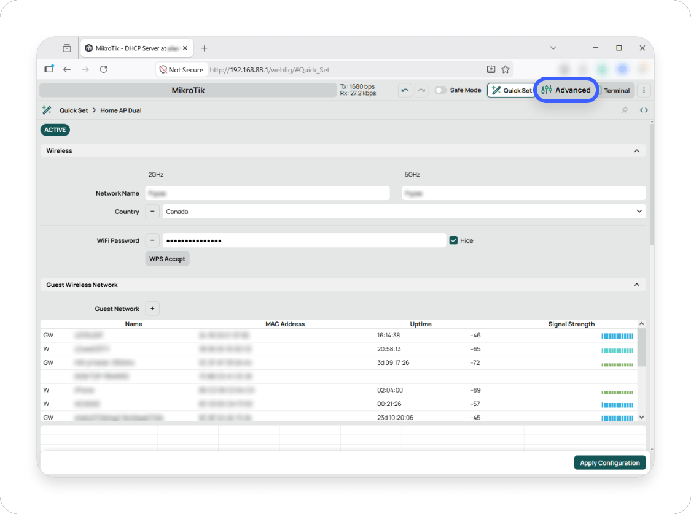
Task: Edit the 5GHz Network Name field
Action: point(523,193)
